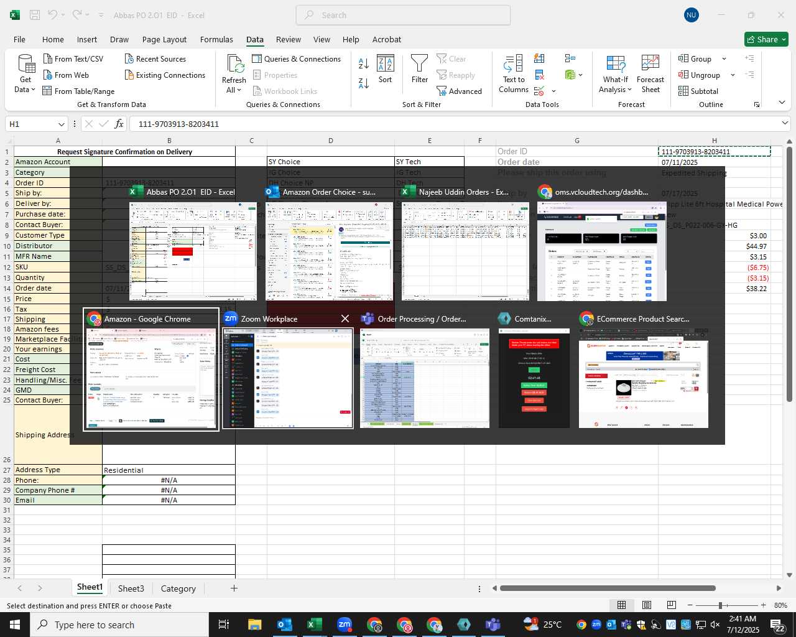Toggle the Filter funnel
Viewport: 796px width, 637px height.
420,69
